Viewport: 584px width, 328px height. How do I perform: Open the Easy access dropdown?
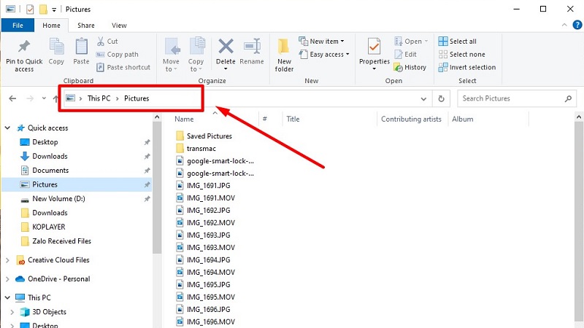click(324, 54)
